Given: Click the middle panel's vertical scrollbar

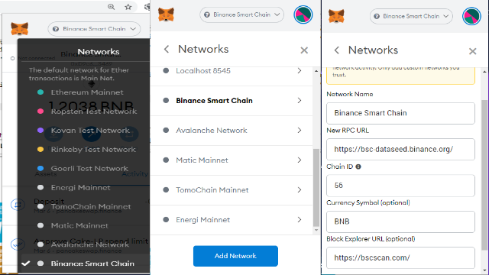Looking at the screenshot, I should (316, 187).
